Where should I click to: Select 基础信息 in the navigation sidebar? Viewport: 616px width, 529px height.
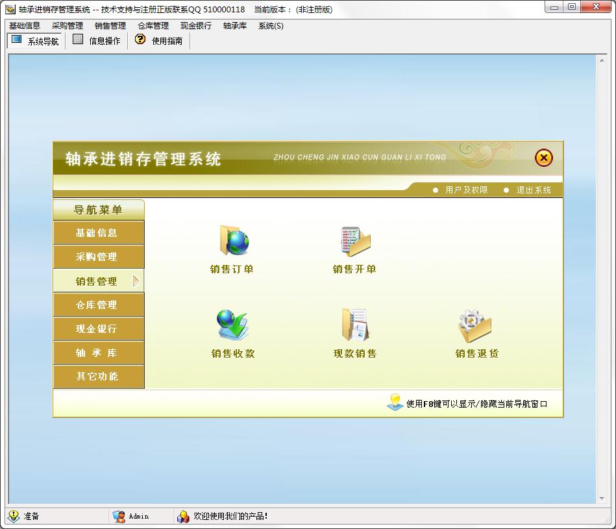[x=99, y=232]
